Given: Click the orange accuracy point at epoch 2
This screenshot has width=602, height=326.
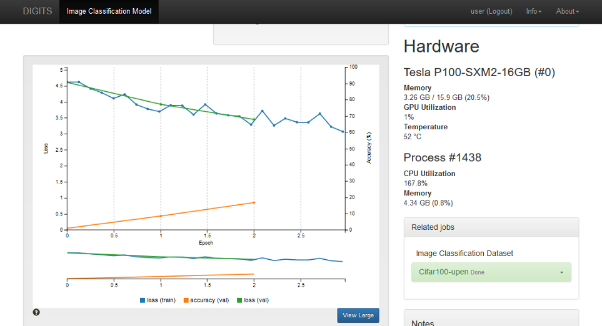Looking at the screenshot, I should (x=254, y=202).
